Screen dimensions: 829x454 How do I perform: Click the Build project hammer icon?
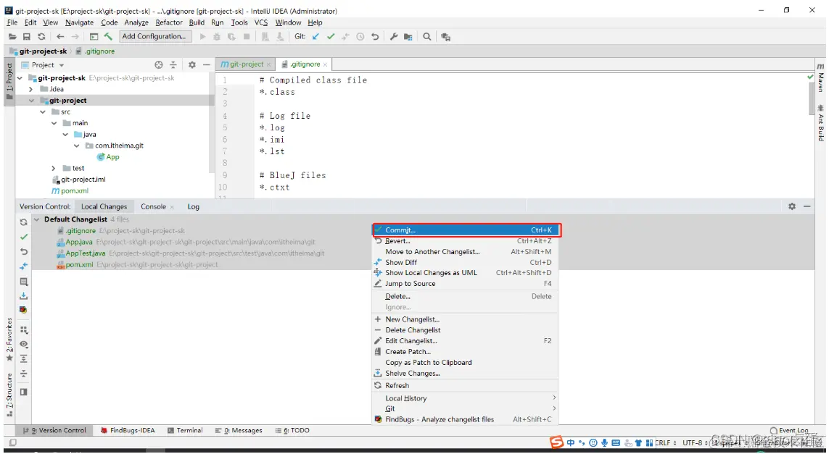coord(108,36)
